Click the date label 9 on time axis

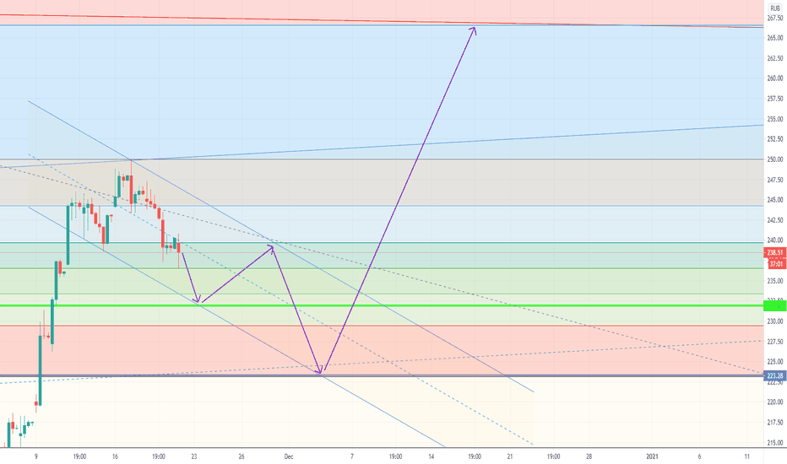(36, 456)
